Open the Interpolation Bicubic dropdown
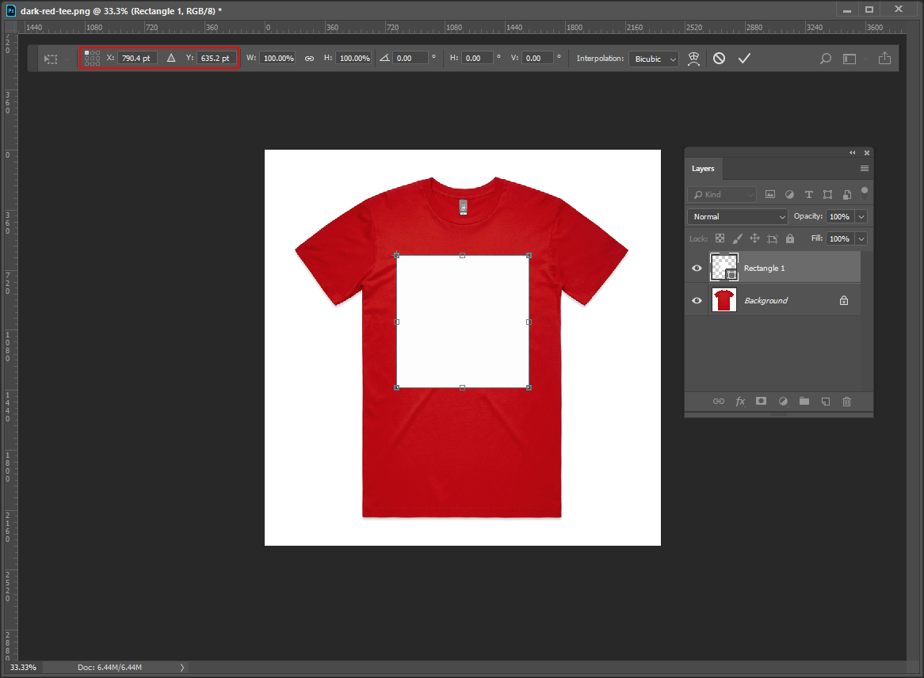The width and height of the screenshot is (924, 678). (654, 59)
